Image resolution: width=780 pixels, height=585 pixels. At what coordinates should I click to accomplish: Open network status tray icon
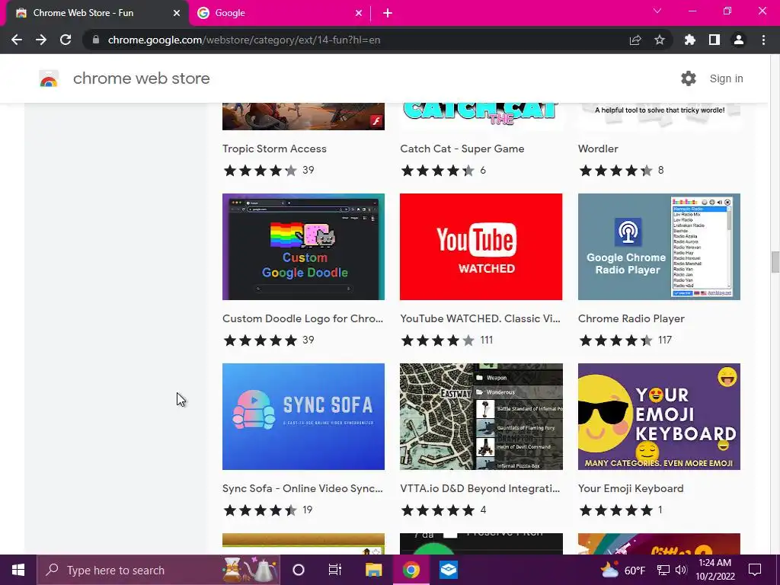(x=663, y=570)
